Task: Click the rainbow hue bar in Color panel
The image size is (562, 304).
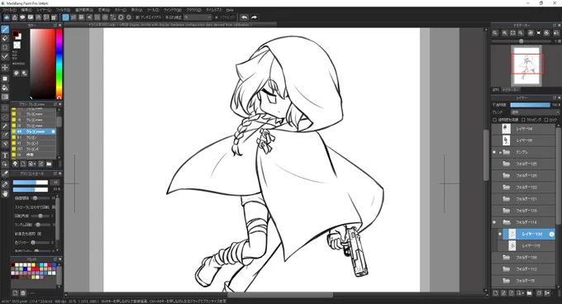Action: click(59, 64)
